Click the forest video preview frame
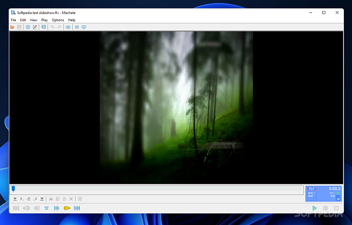This screenshot has height=225, width=352. pyautogui.click(x=176, y=108)
